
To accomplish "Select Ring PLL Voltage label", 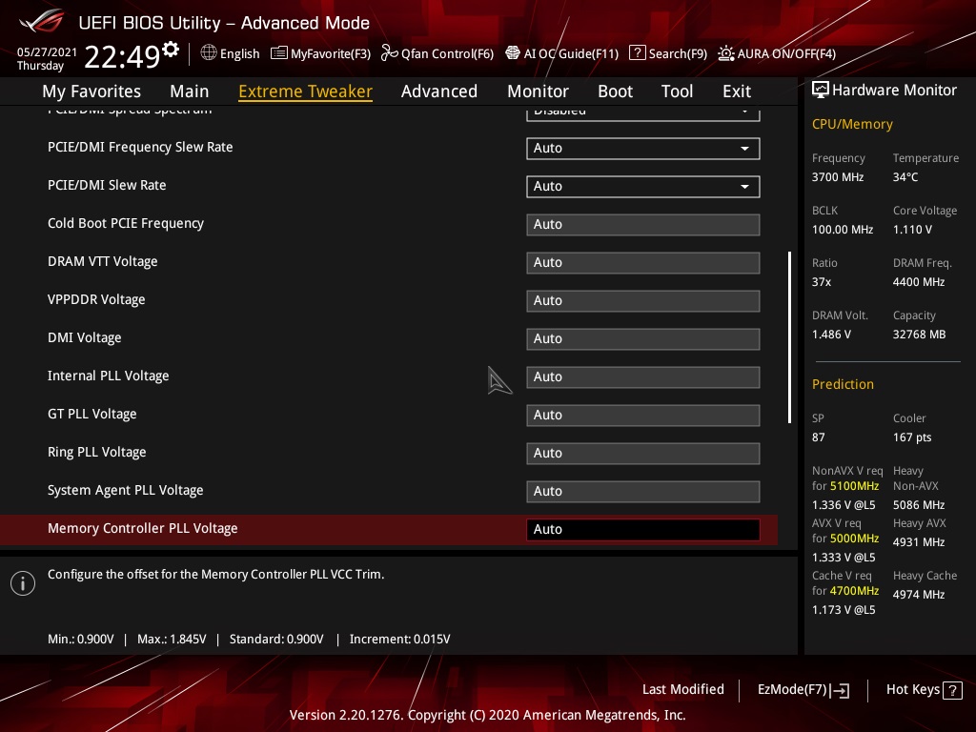I will pyautogui.click(x=97, y=452).
